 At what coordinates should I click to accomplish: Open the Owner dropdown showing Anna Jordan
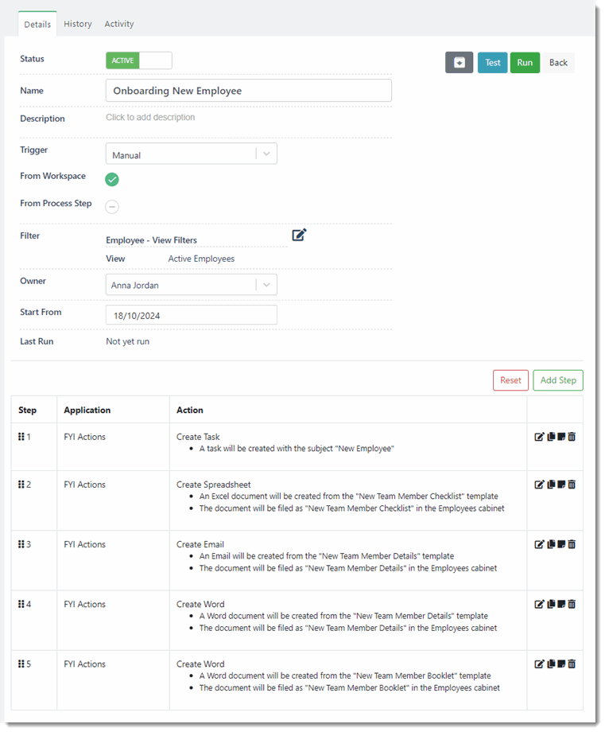(x=191, y=284)
